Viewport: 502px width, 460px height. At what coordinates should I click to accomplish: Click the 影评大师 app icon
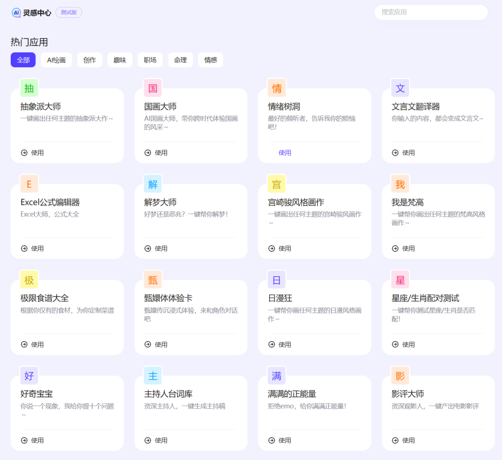click(400, 375)
